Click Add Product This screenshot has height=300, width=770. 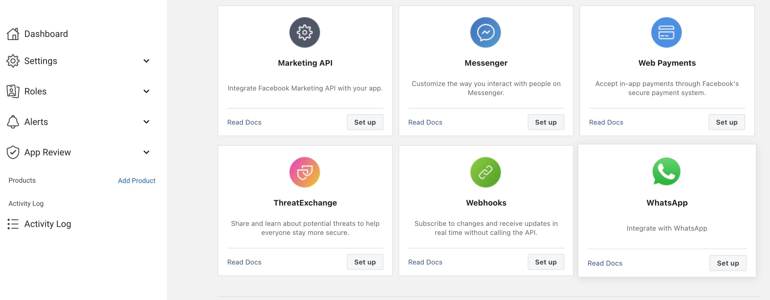coord(136,180)
